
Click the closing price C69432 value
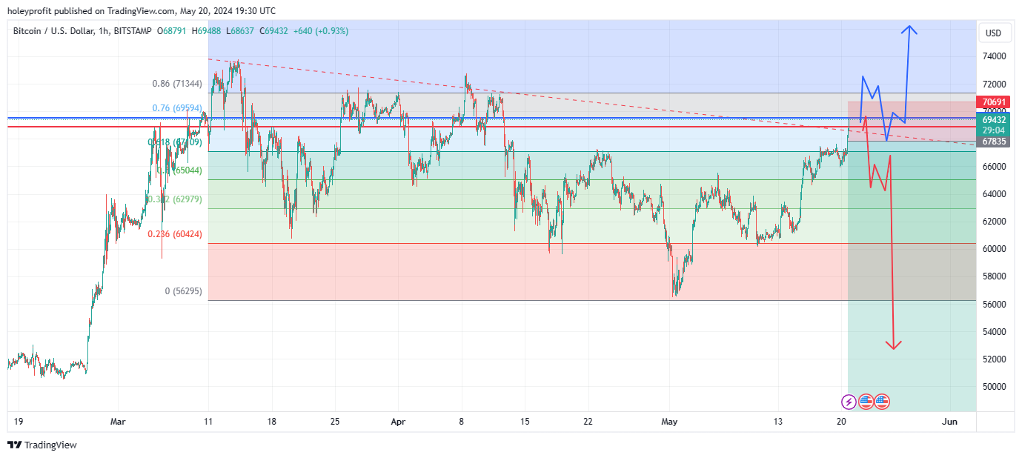(x=273, y=31)
